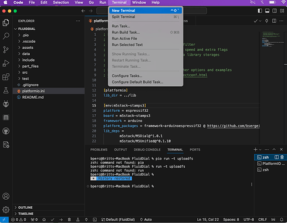287x223 pixels.
Task: Open build checkmark dropdown arrow in editor toolbar
Action: click(x=260, y=21)
